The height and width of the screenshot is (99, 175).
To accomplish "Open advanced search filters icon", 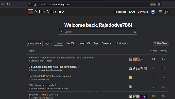I will pyautogui.click(x=135, y=32).
